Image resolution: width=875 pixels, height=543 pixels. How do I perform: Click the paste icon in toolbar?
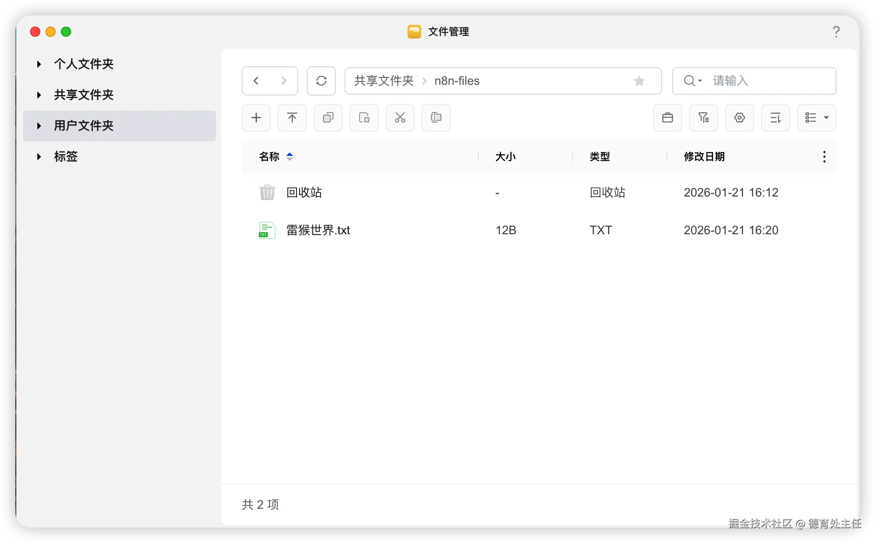point(364,118)
